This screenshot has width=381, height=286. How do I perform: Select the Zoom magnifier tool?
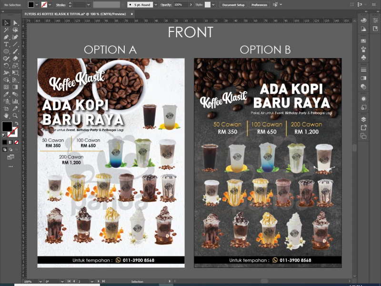(15, 115)
